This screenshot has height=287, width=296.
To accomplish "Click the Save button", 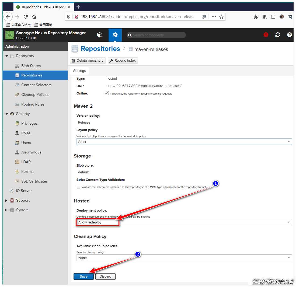I will pos(83,276).
